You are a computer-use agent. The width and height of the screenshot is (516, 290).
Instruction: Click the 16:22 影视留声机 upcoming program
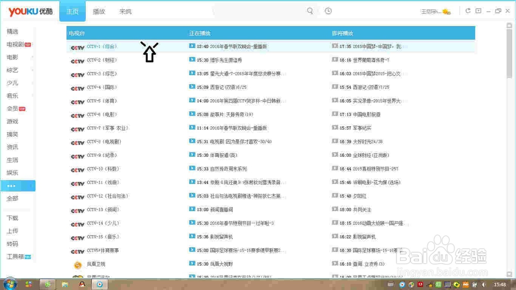click(358, 237)
